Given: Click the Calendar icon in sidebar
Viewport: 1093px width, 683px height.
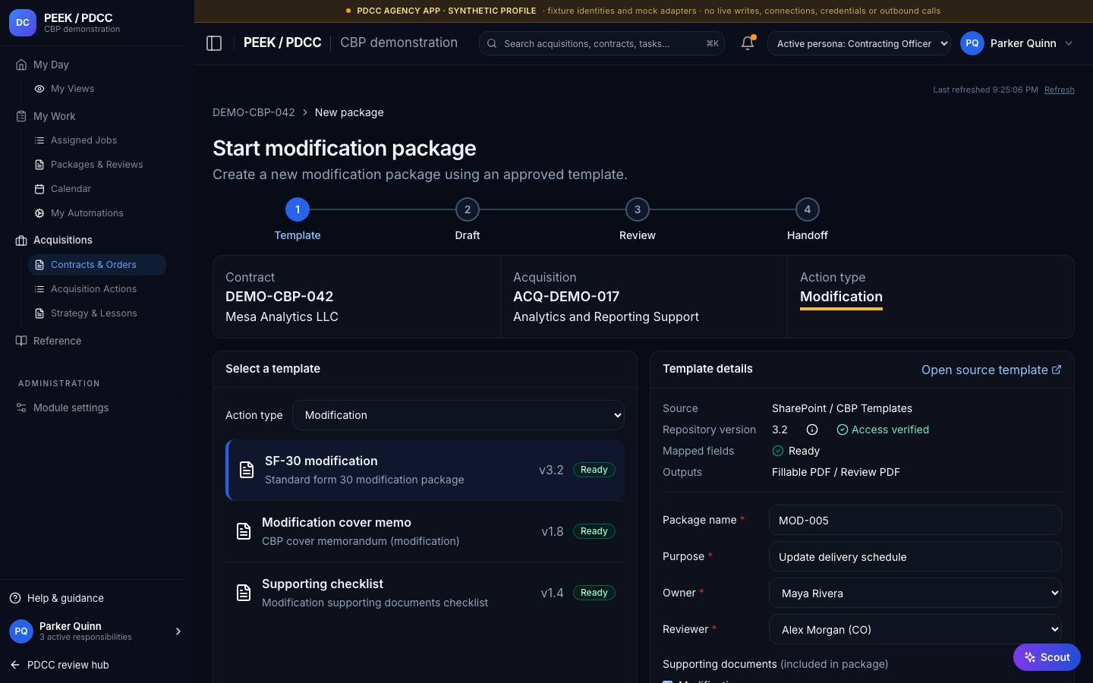Looking at the screenshot, I should [x=39, y=189].
